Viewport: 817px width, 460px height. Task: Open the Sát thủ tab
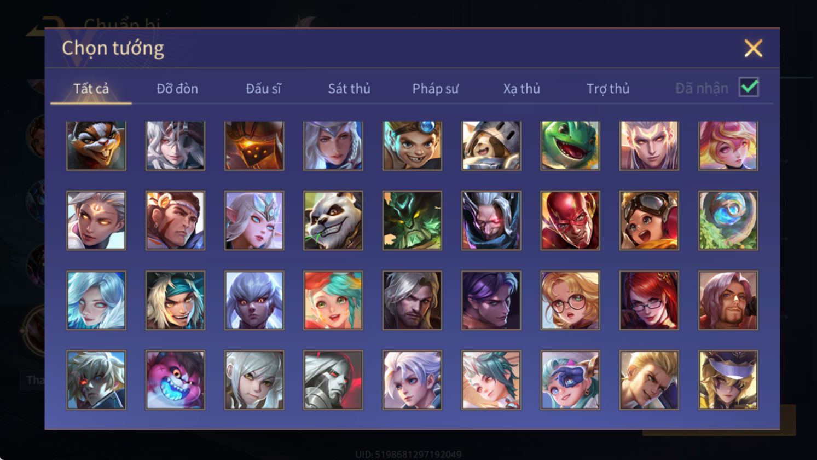click(x=349, y=88)
